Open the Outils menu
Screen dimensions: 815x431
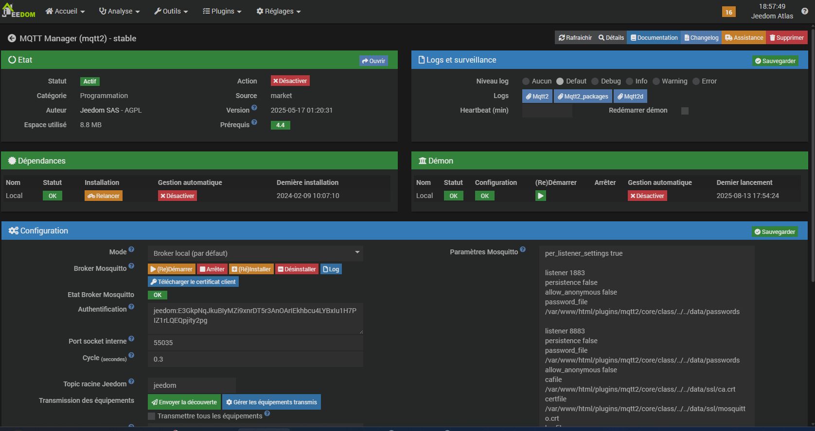(171, 11)
